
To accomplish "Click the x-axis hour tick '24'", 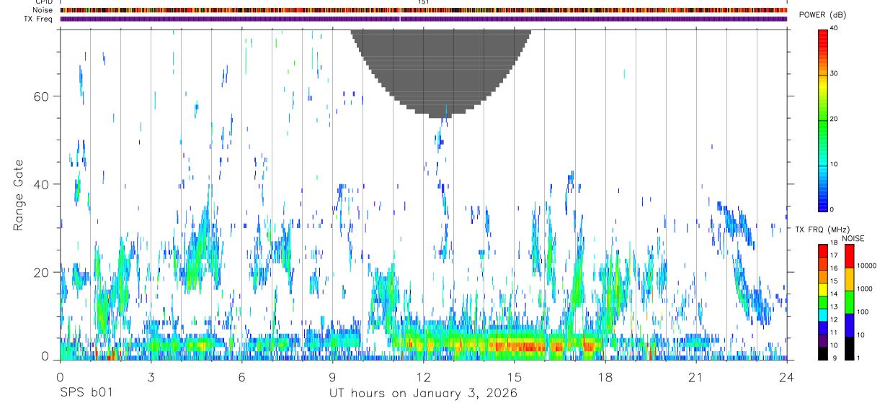I will (x=787, y=376).
